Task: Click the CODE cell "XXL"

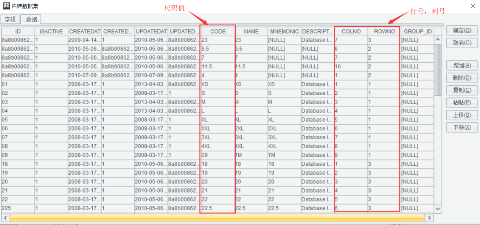Action: [x=218, y=128]
